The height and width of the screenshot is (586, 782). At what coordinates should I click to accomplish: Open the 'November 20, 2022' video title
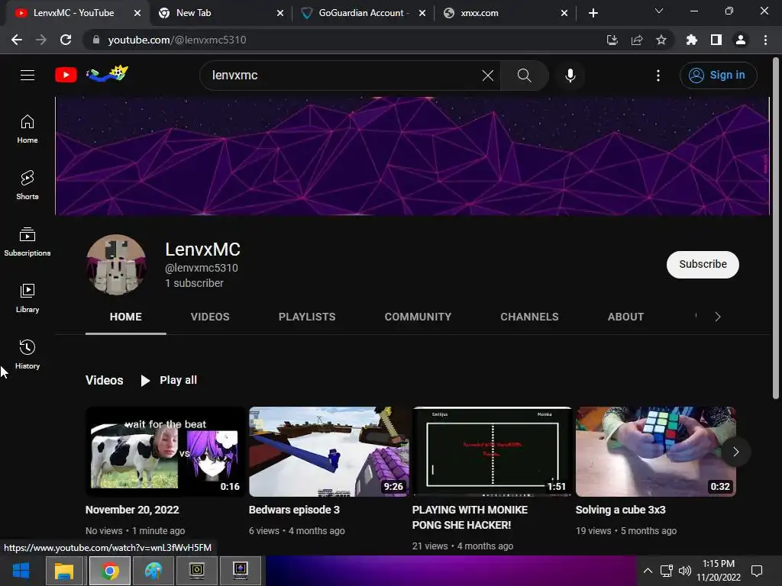[x=132, y=510]
